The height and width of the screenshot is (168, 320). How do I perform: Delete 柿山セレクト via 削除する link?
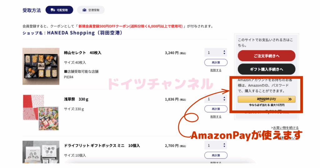tap(216, 70)
